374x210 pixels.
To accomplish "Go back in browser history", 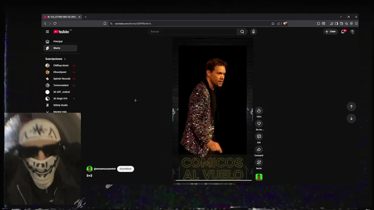I will coord(45,23).
